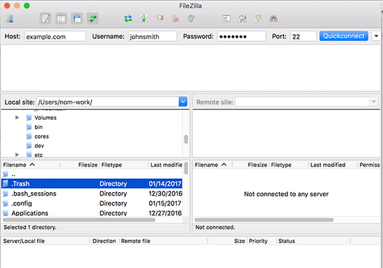Toggle processing of transfer queue icon
This screenshot has height=268, width=383.
pyautogui.click(x=144, y=19)
